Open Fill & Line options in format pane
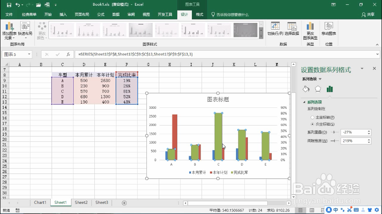 306,89
